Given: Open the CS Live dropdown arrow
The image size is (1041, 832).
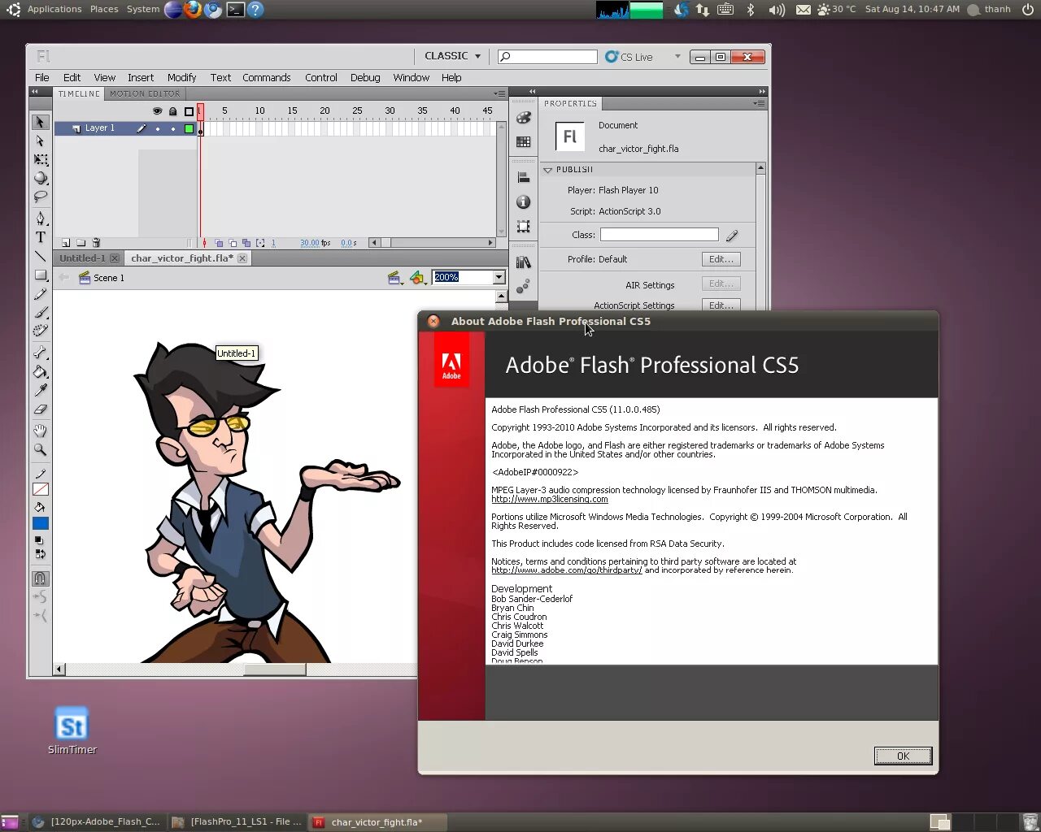Looking at the screenshot, I should pyautogui.click(x=677, y=57).
